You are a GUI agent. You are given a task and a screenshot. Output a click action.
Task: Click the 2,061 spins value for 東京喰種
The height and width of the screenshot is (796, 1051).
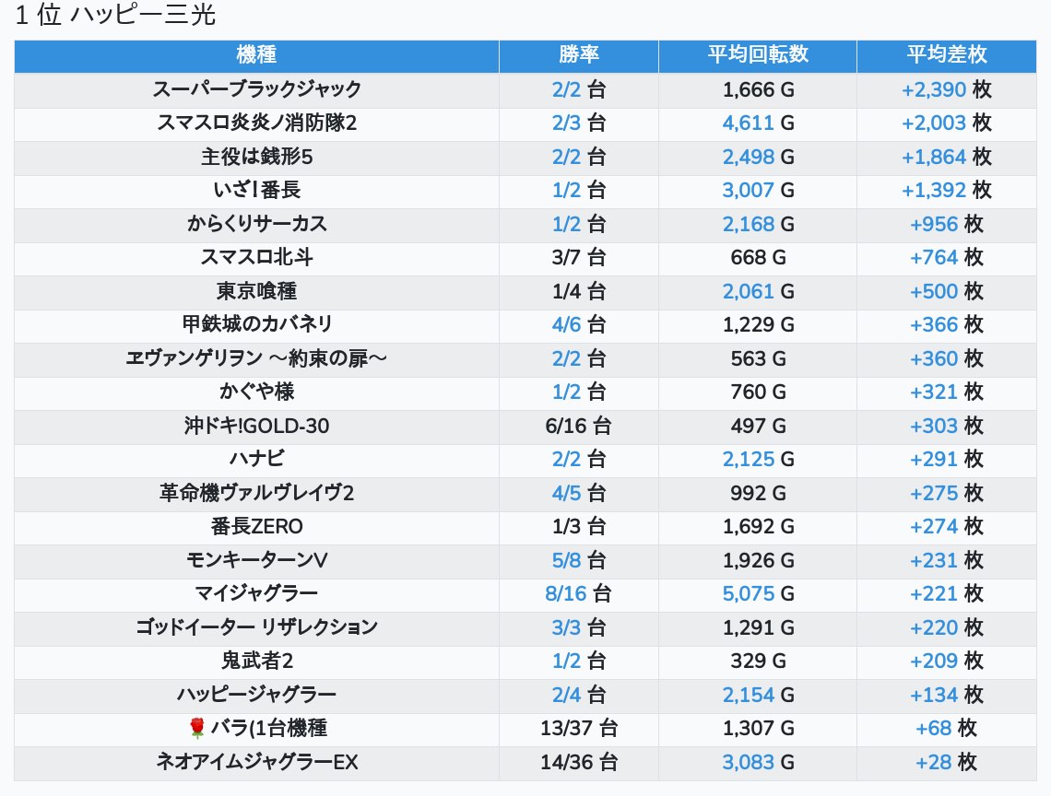click(x=748, y=291)
